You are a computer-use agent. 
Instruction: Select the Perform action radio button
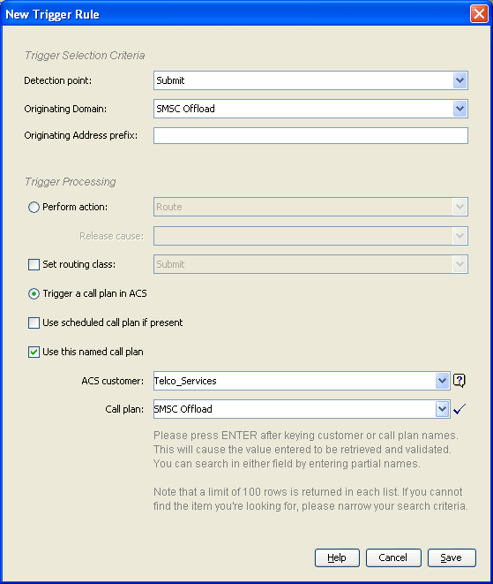34,207
